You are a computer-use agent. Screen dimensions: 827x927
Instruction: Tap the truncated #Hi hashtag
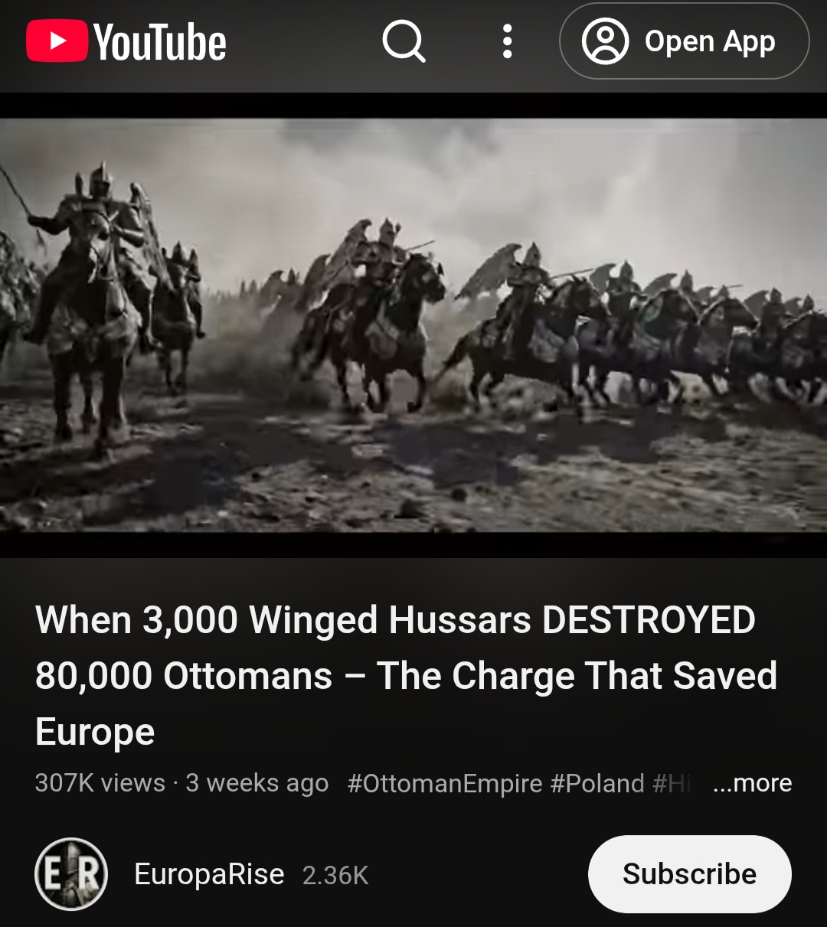(672, 783)
